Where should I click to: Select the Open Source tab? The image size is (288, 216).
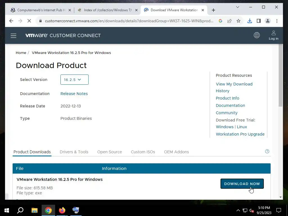(109, 152)
